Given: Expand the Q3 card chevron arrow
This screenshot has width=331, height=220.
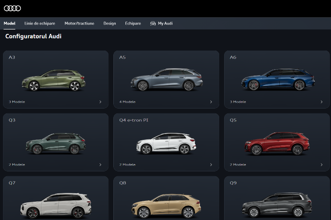Looking at the screenshot, I should click(x=100, y=165).
